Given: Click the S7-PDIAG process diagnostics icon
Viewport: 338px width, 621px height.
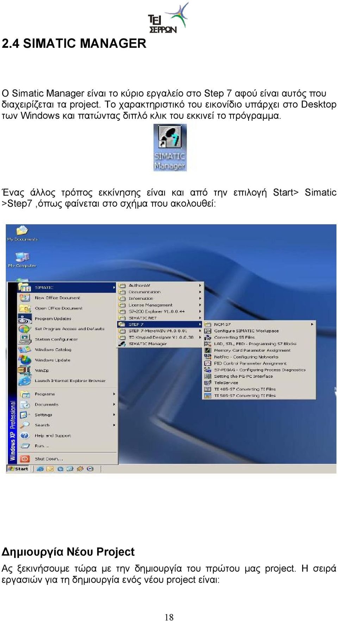Looking at the screenshot, I should tap(208, 370).
